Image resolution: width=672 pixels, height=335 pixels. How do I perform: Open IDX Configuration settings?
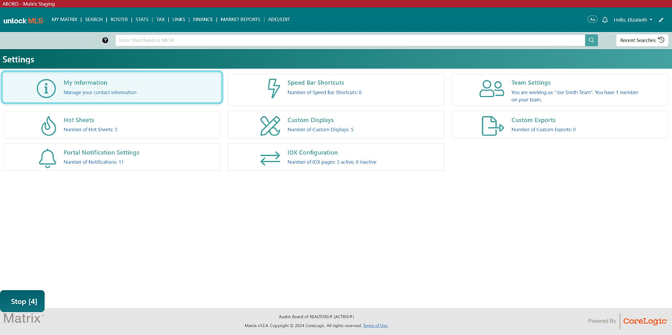[x=312, y=152]
